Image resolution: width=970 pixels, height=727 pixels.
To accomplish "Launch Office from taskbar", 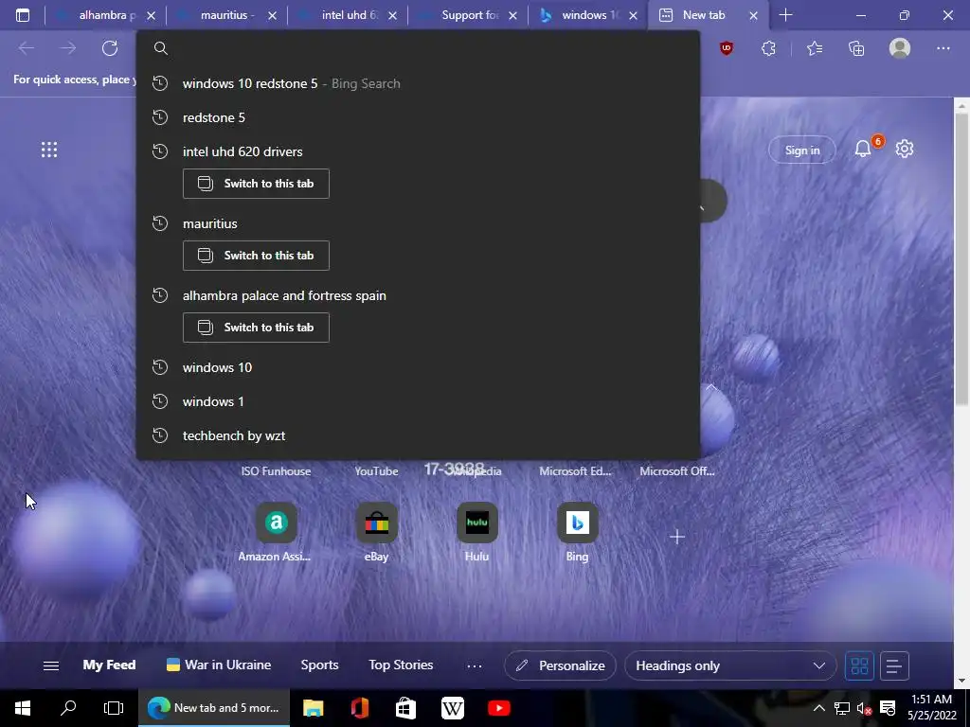I will (x=359, y=708).
